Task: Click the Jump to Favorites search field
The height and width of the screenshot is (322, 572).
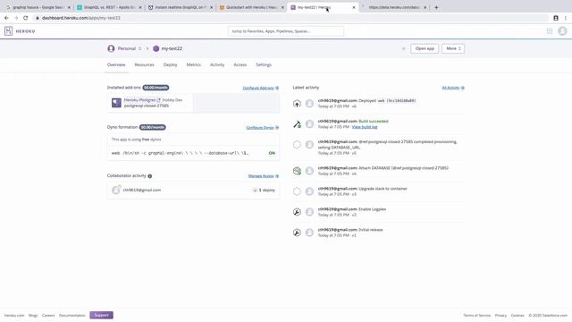Action: point(286,31)
